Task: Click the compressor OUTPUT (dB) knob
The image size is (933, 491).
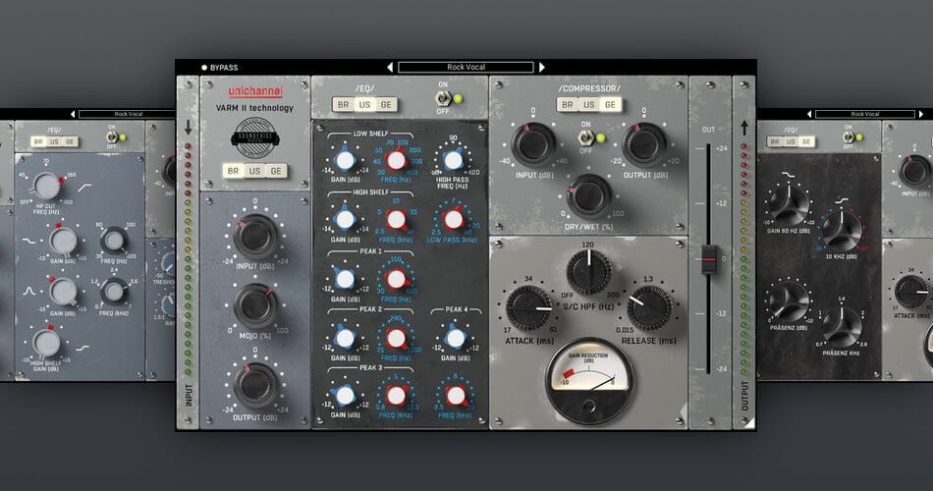Action: (x=644, y=144)
